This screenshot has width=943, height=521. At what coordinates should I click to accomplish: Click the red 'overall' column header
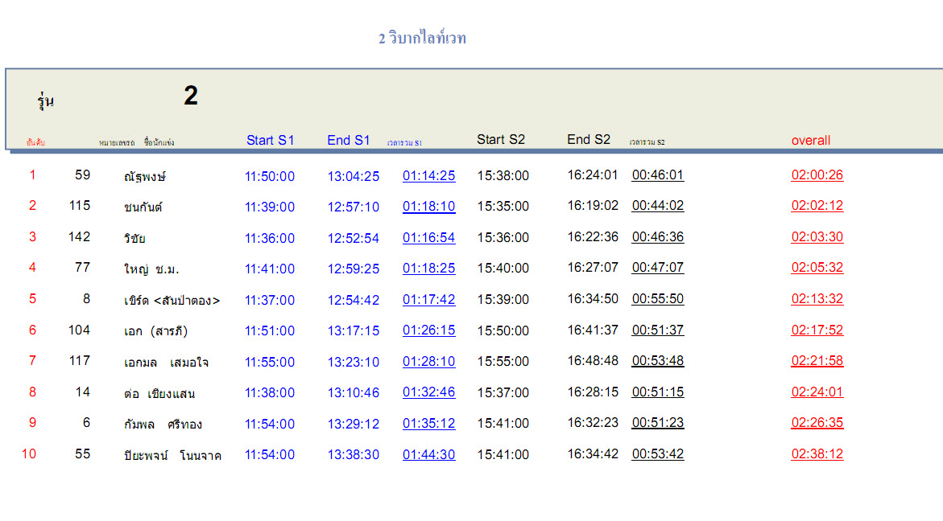click(810, 141)
